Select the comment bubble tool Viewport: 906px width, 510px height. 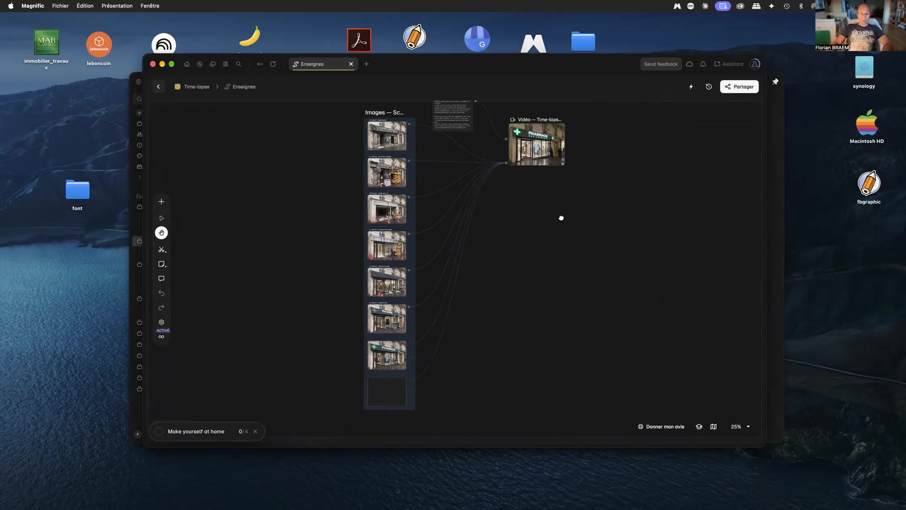click(x=162, y=278)
